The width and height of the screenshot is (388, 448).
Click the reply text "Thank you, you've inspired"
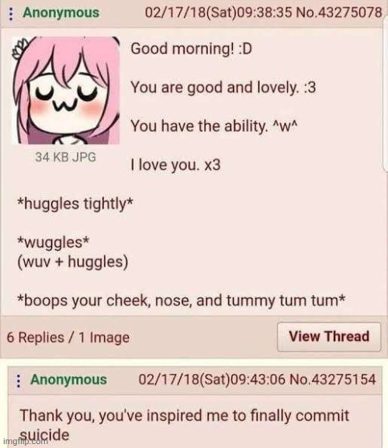pos(109,415)
